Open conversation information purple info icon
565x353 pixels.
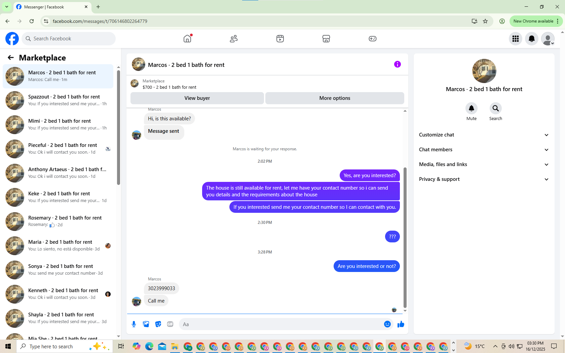coord(398,64)
